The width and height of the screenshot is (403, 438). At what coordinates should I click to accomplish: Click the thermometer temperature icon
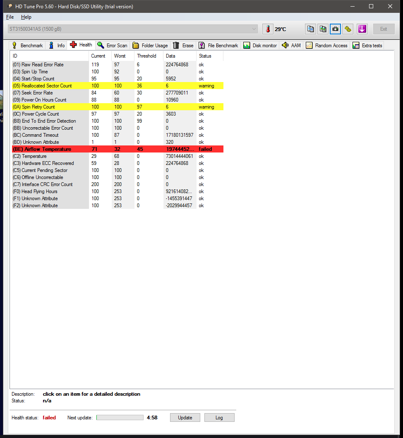pos(268,29)
